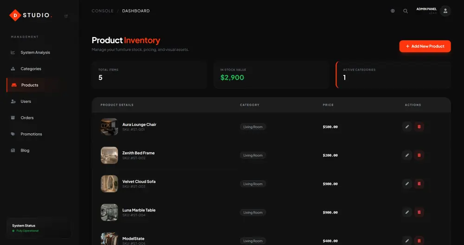This screenshot has width=464, height=245.
Task: Open Aura Lounge Chair thumbnail
Action: click(109, 127)
